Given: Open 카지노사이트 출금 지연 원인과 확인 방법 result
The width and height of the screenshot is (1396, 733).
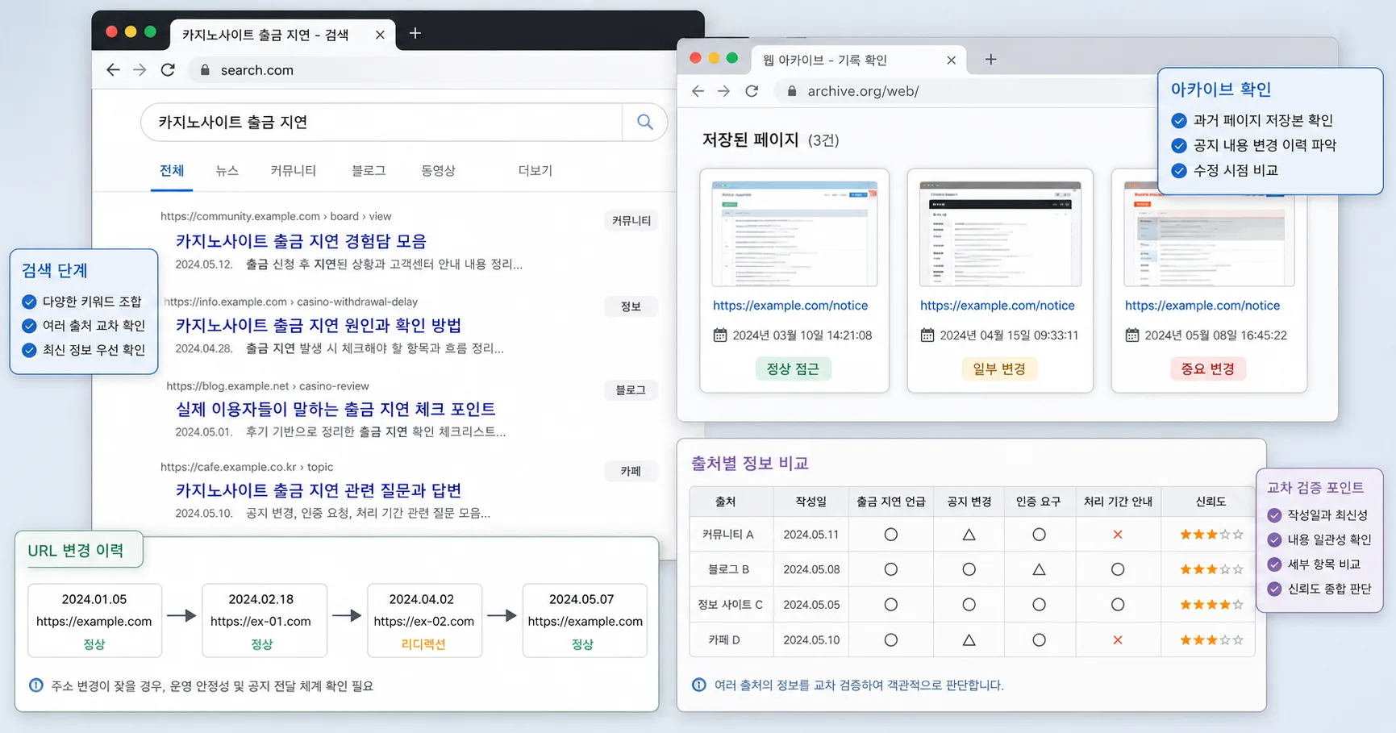Looking at the screenshot, I should (319, 325).
